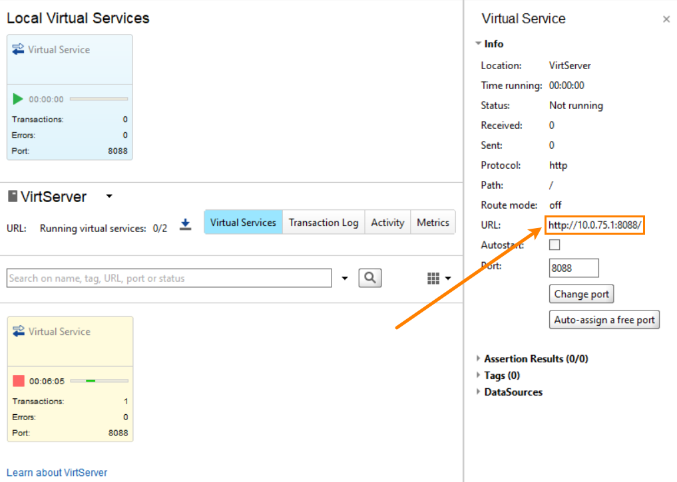Open the Learn about VirtServer link
677x482 pixels.
pyautogui.click(x=57, y=472)
